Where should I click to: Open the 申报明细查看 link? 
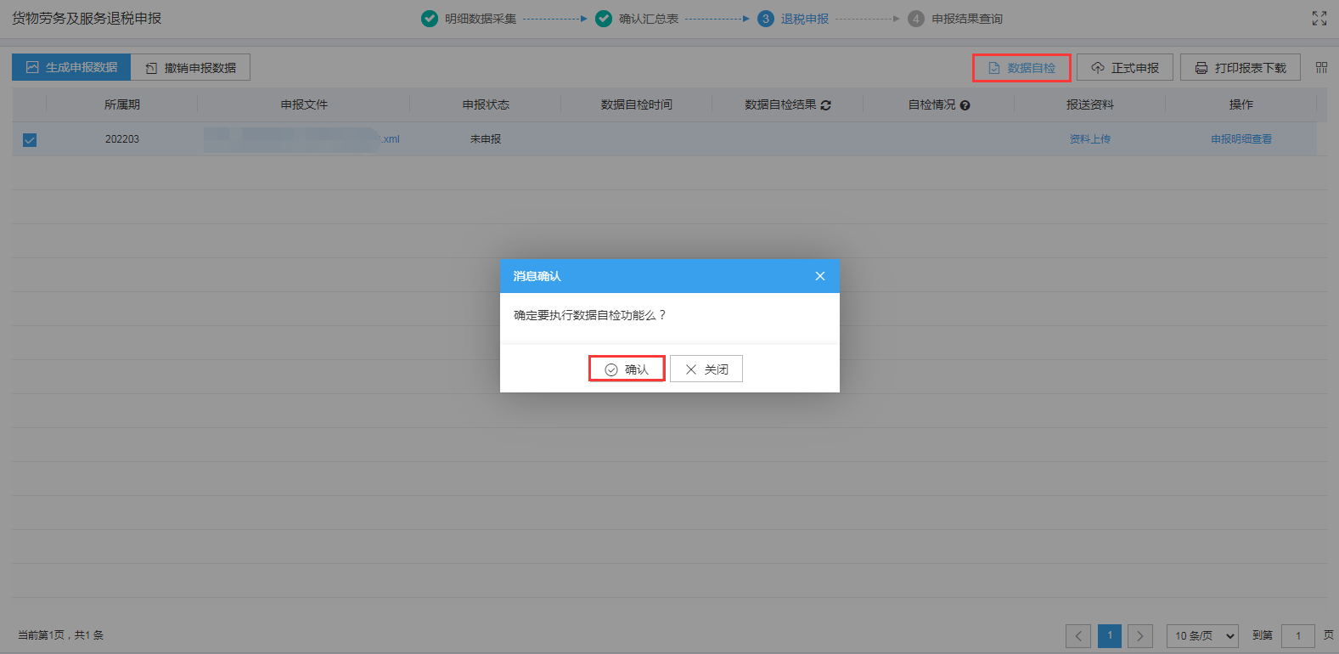pos(1241,139)
